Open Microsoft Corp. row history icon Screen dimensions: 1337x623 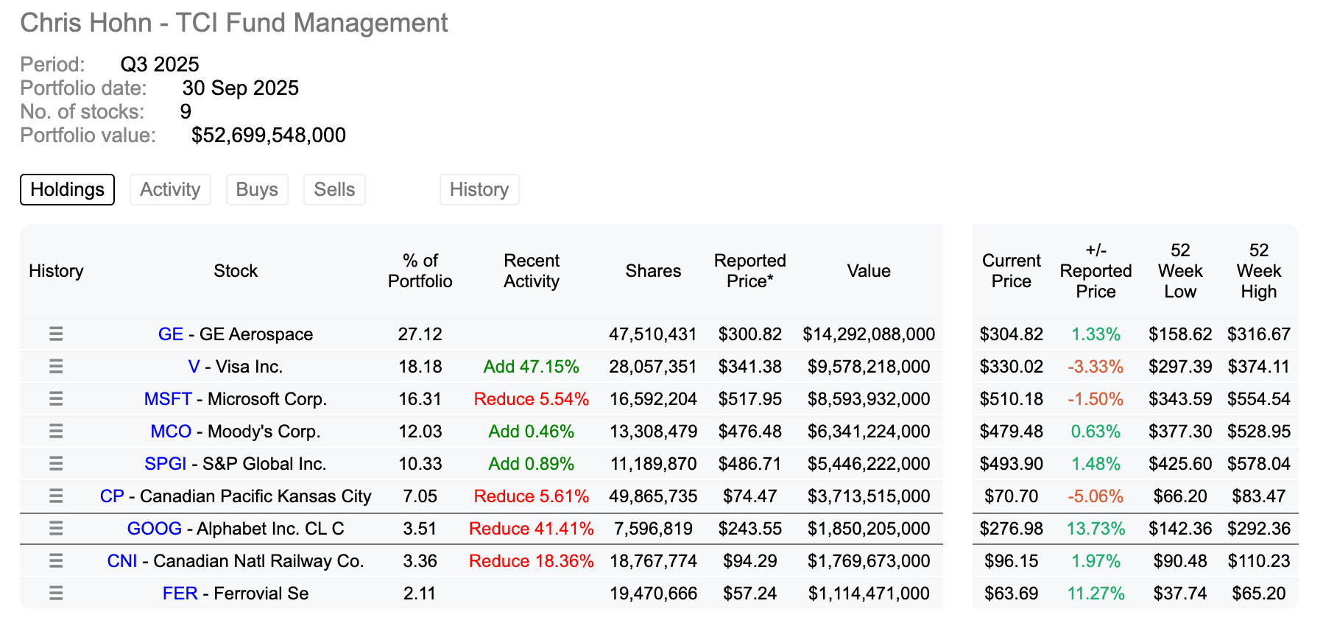[x=56, y=399]
